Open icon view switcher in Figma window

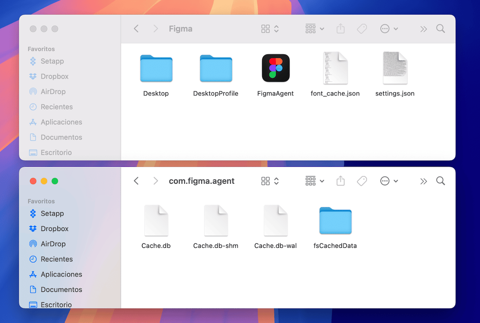pyautogui.click(x=270, y=29)
